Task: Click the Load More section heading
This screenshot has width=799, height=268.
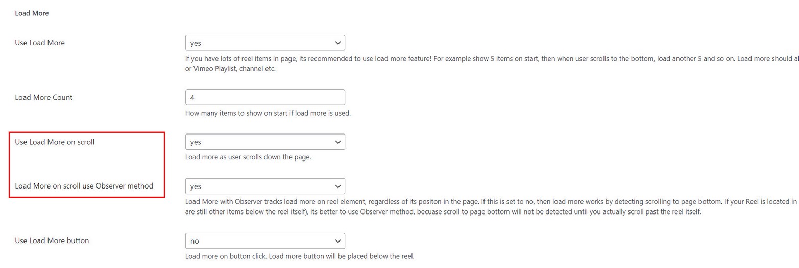Action: pyautogui.click(x=32, y=14)
